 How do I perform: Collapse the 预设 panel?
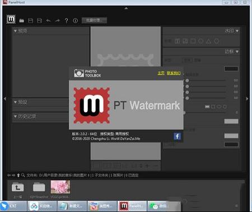click(x=15, y=102)
